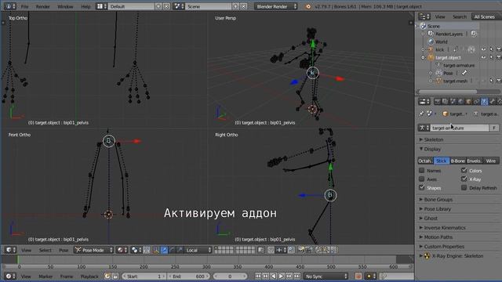Click the Default screen layout name field
This screenshot has height=282, width=502.
[x=131, y=6]
